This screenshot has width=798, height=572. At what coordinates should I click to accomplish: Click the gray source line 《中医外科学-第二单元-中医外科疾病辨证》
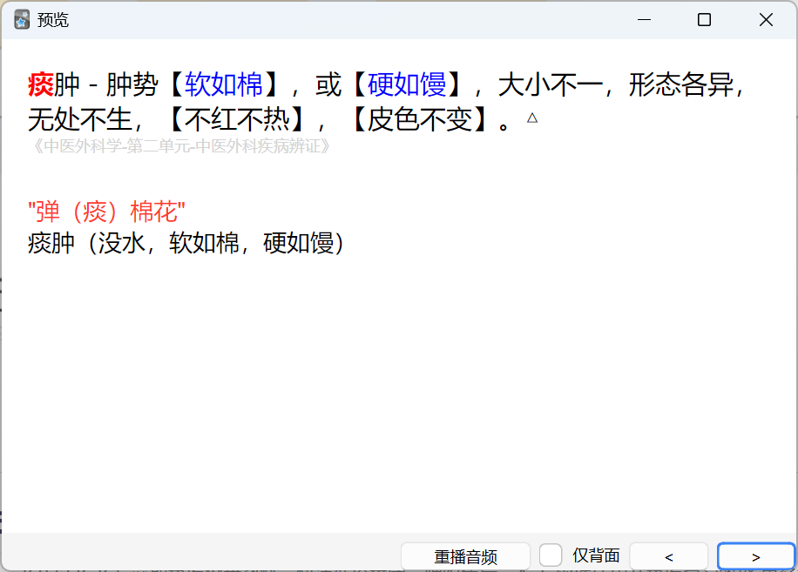pyautogui.click(x=181, y=146)
